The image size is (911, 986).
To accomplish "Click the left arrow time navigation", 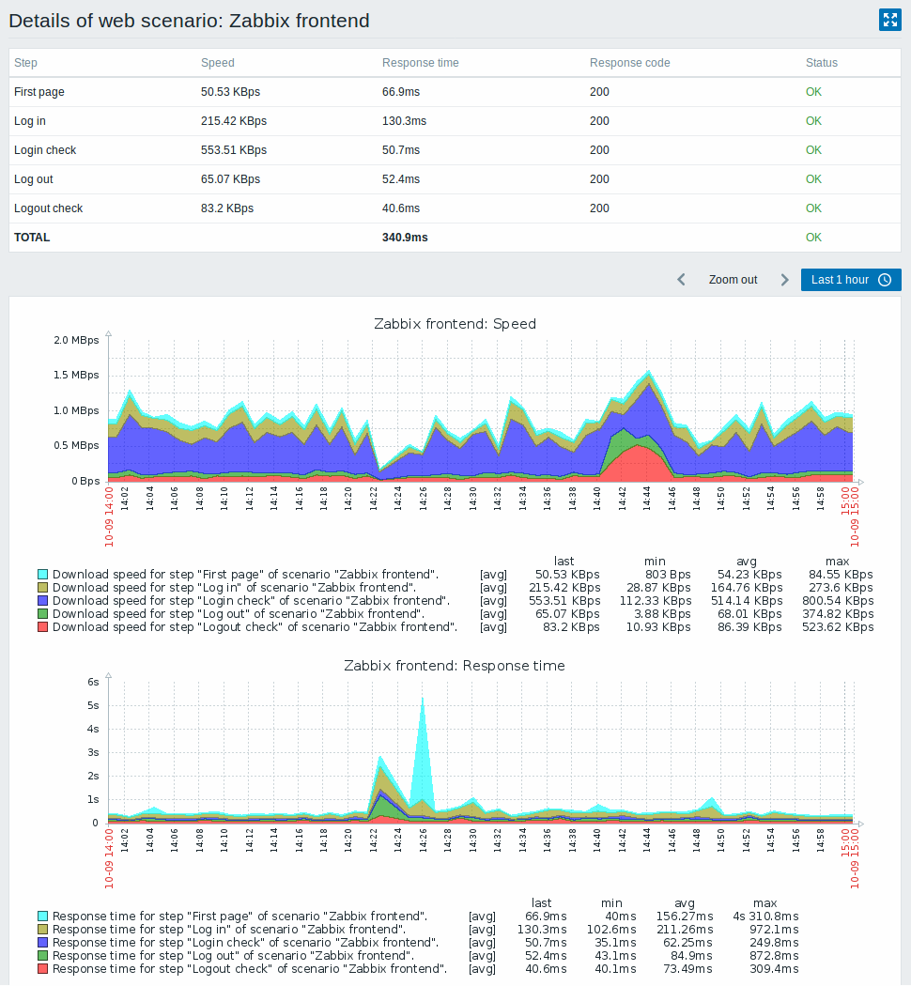I will [681, 280].
